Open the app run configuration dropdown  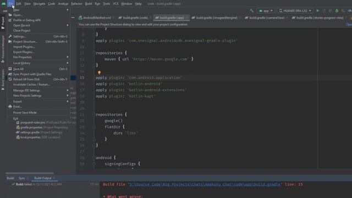266,11
